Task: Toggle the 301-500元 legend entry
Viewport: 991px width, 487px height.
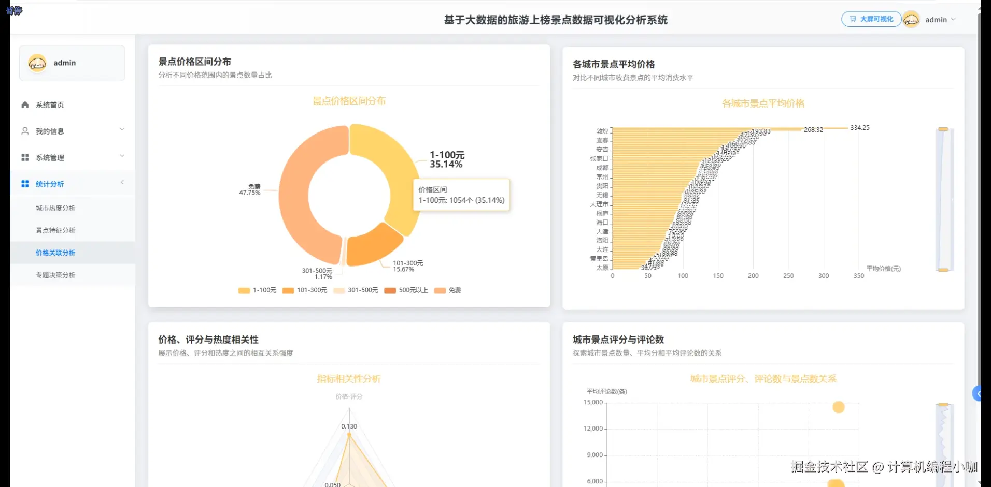Action: click(356, 290)
